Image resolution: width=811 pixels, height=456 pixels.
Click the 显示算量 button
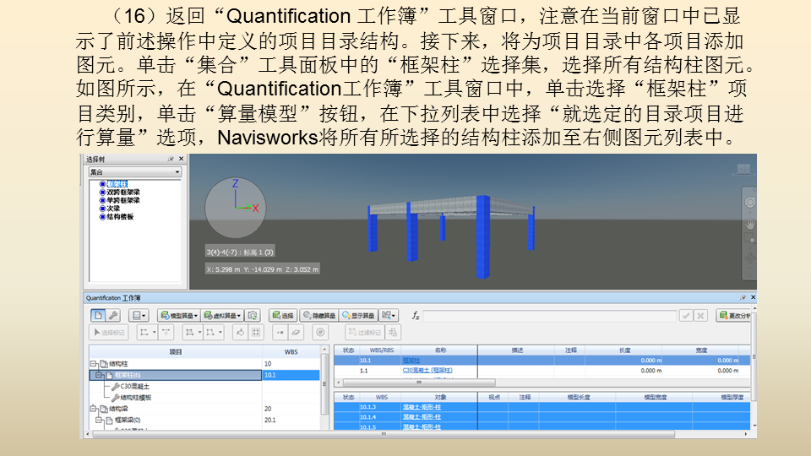tap(358, 315)
